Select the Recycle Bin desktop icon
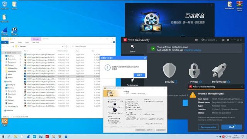 [4, 5]
